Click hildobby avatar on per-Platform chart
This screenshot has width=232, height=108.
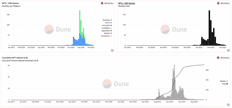tap(102, 3)
